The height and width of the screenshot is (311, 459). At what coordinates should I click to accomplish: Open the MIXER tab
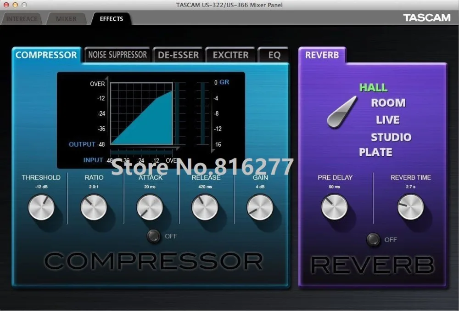pos(66,19)
